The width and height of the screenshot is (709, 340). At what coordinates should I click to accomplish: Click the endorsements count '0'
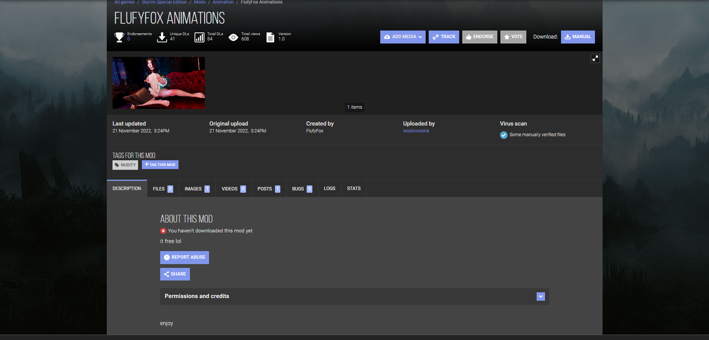(129, 39)
